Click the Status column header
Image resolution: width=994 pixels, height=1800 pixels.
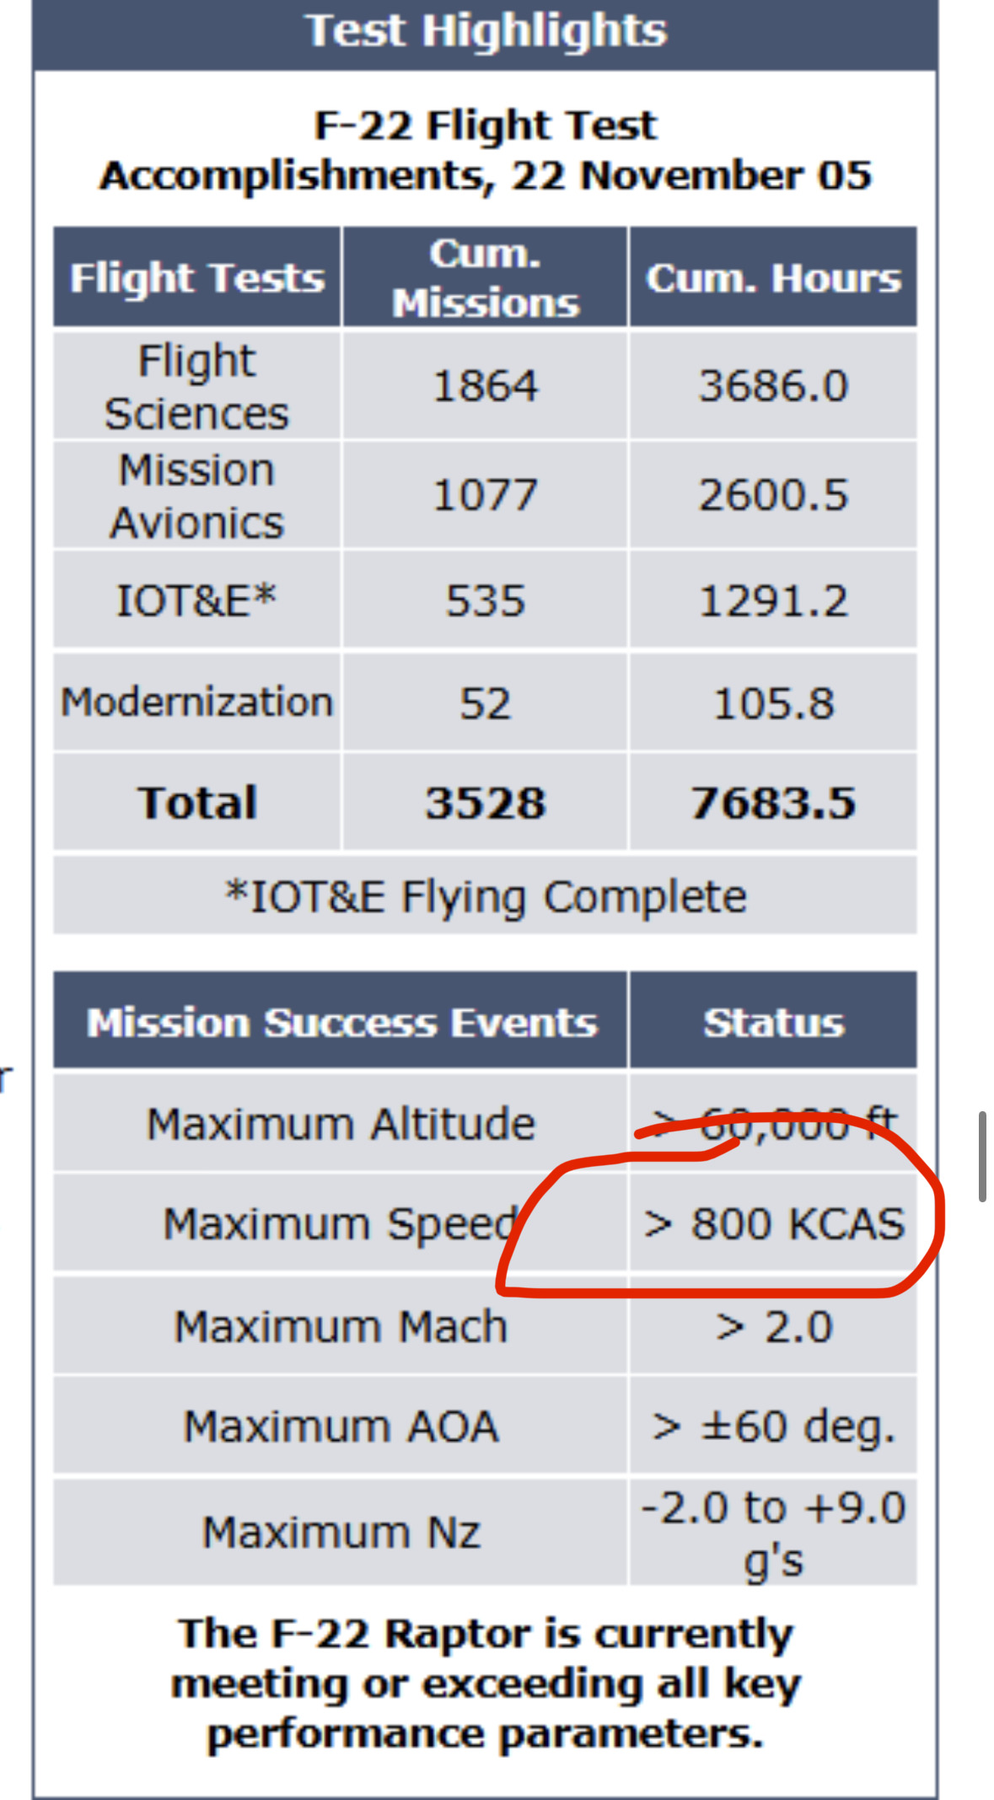click(x=772, y=1022)
